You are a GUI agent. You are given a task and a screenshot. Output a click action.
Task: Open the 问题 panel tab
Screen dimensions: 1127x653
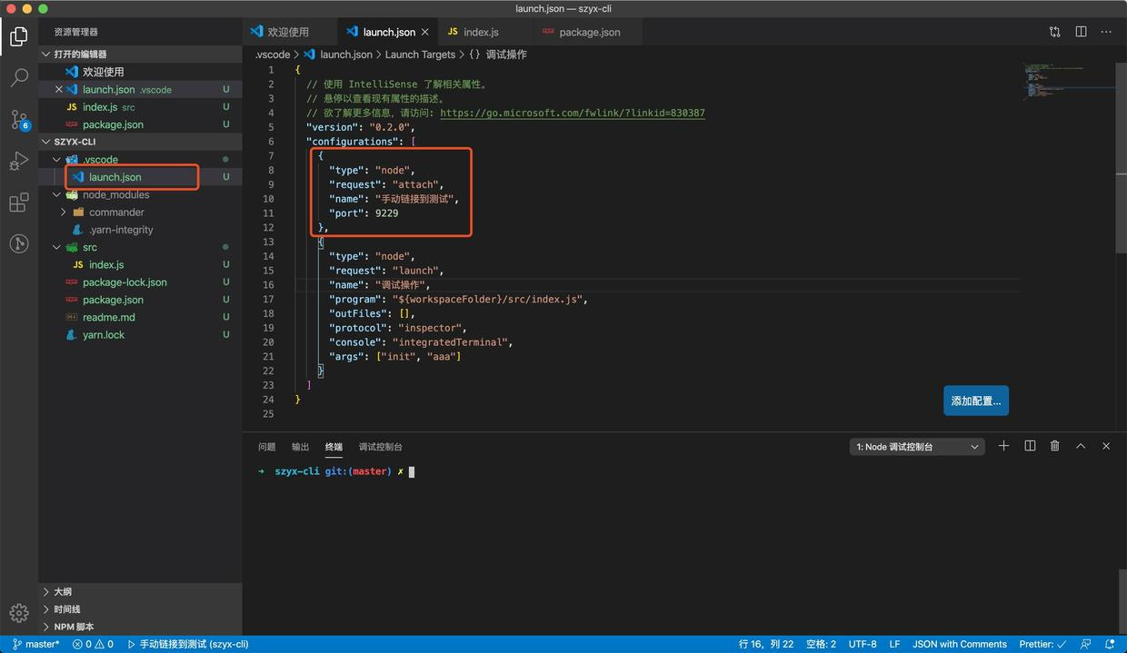pyautogui.click(x=266, y=447)
